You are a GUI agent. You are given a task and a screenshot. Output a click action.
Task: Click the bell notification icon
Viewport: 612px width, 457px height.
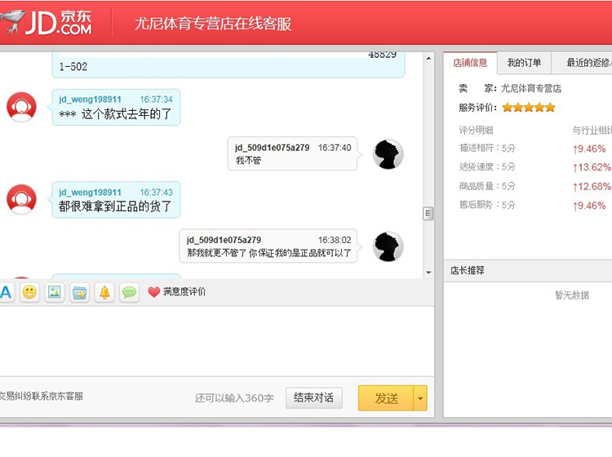pyautogui.click(x=104, y=292)
